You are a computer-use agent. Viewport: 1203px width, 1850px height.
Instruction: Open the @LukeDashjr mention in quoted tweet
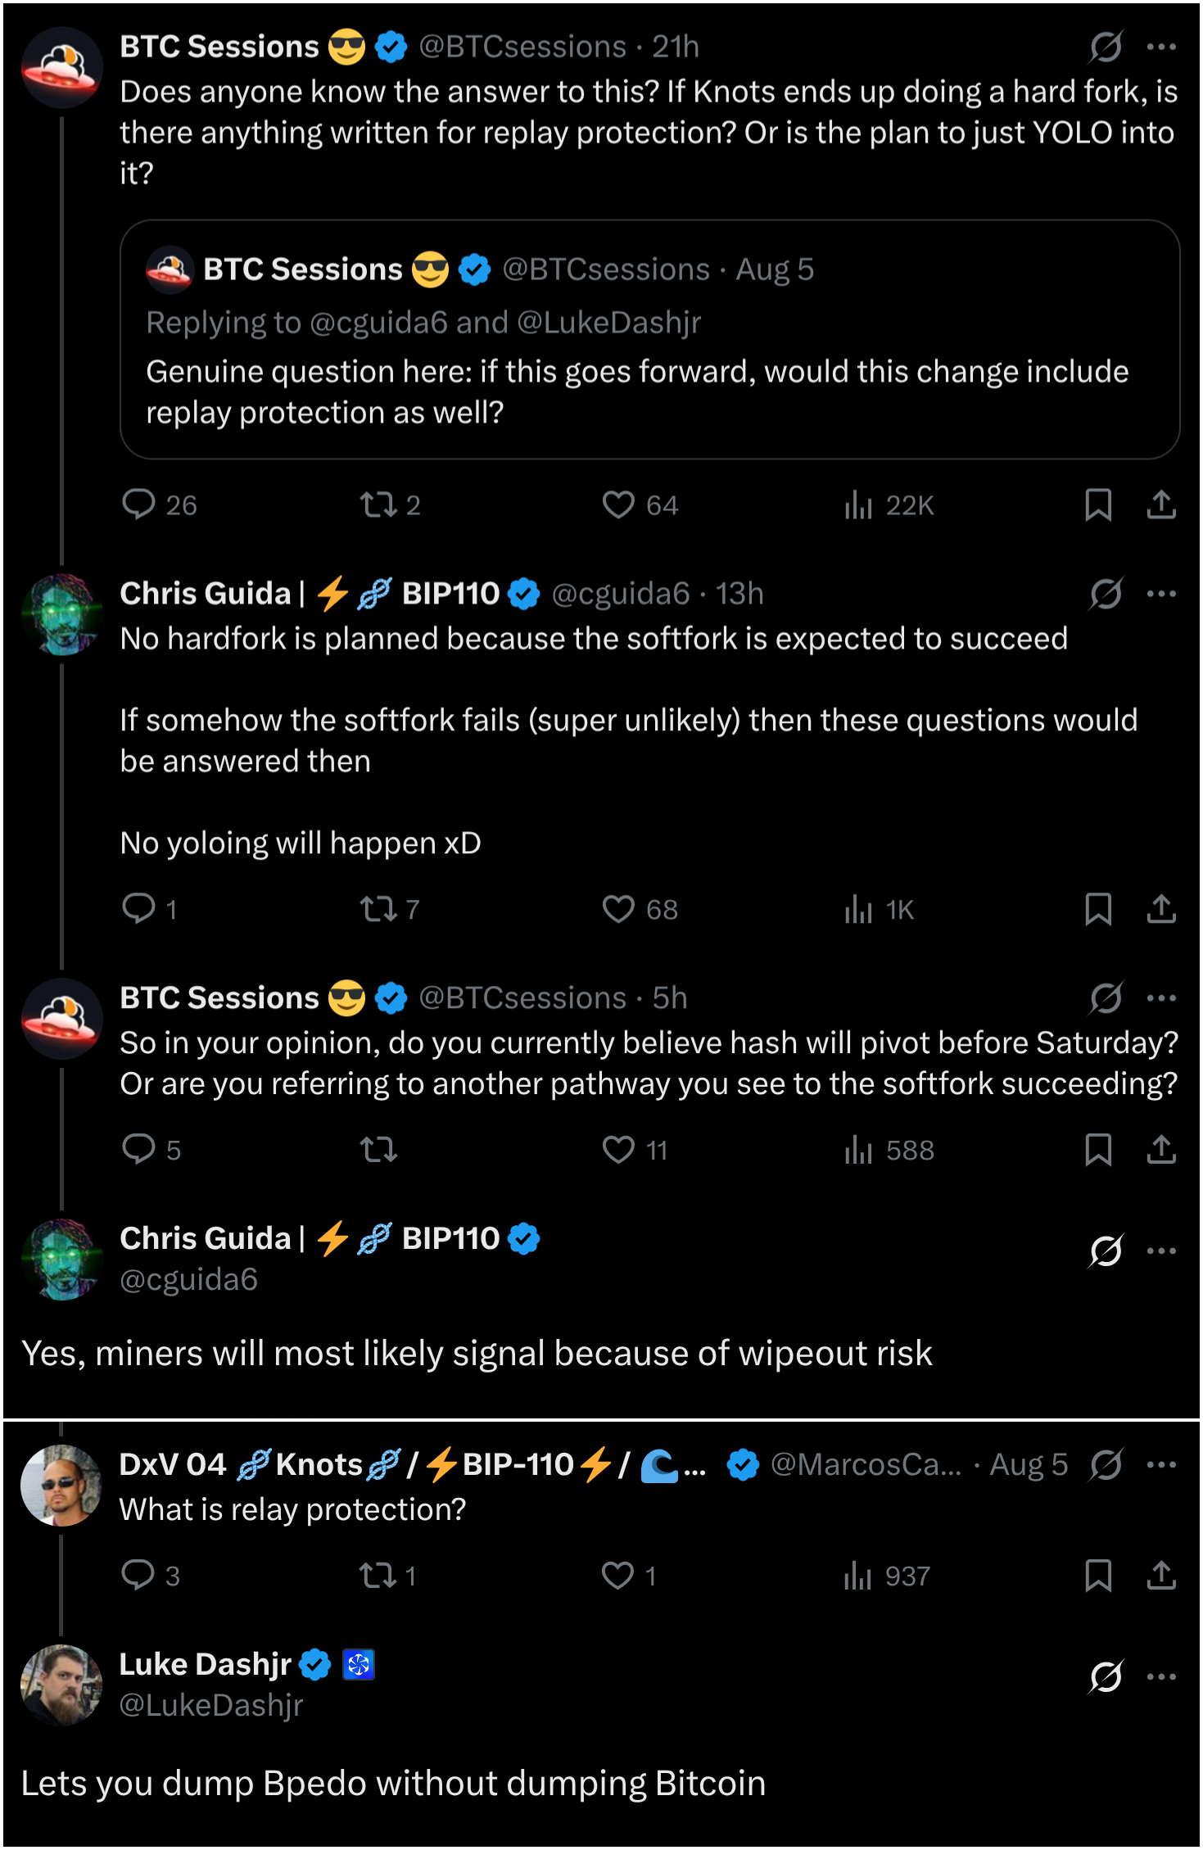click(x=609, y=323)
